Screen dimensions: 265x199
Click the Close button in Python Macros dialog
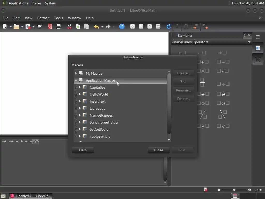click(159, 150)
